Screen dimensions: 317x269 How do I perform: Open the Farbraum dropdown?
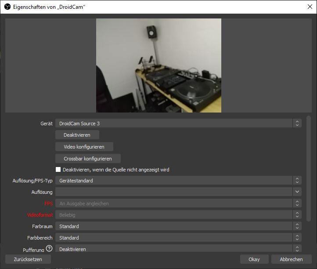[x=178, y=226]
